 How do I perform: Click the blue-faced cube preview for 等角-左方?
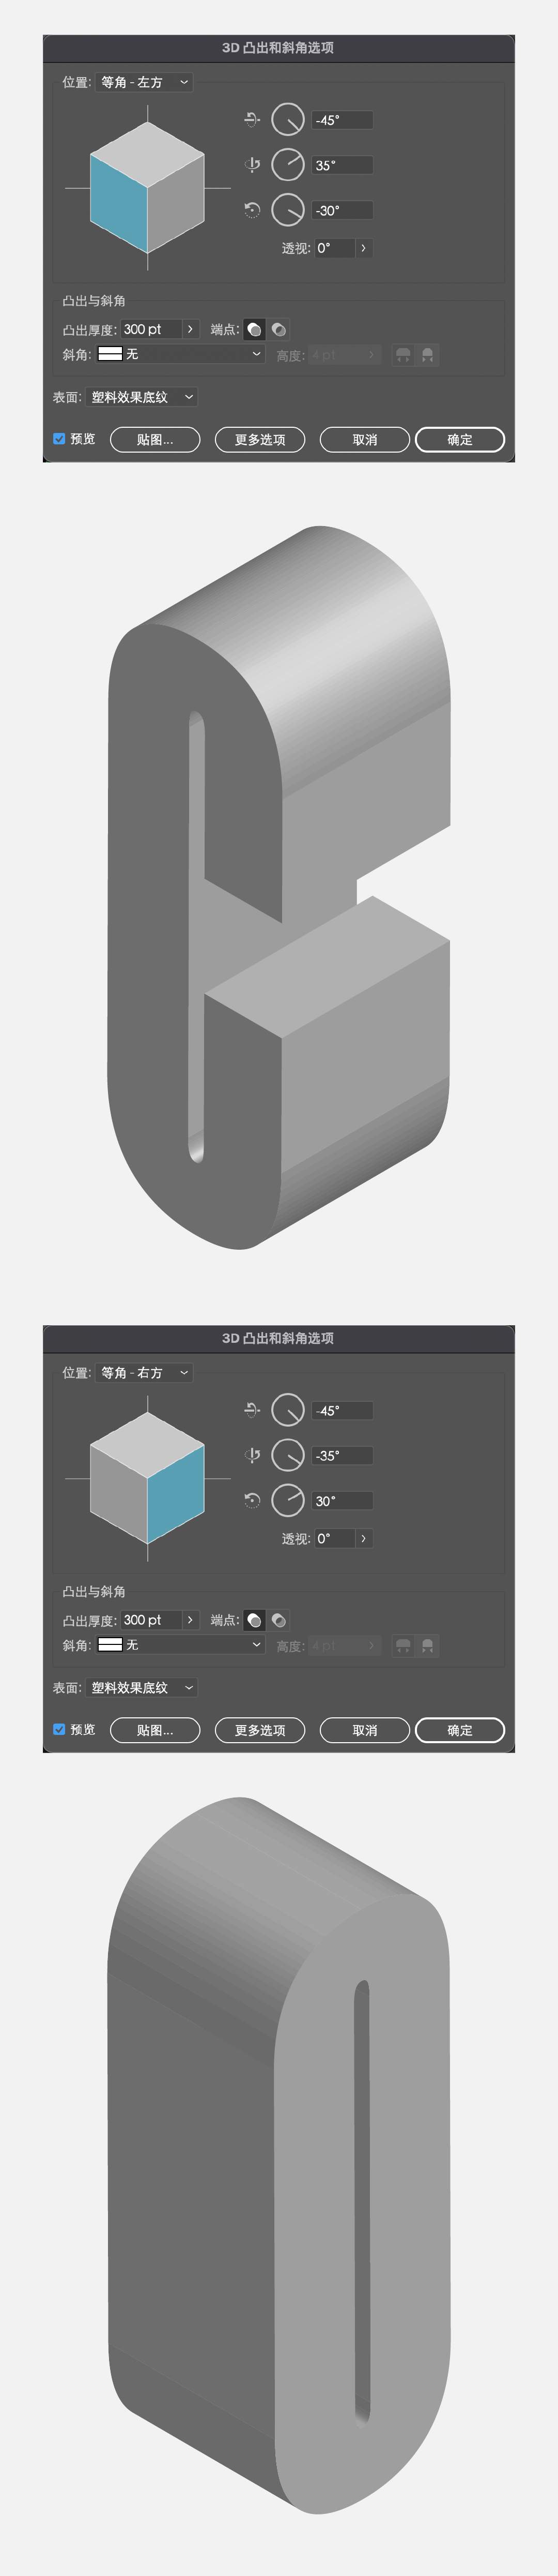[x=148, y=188]
